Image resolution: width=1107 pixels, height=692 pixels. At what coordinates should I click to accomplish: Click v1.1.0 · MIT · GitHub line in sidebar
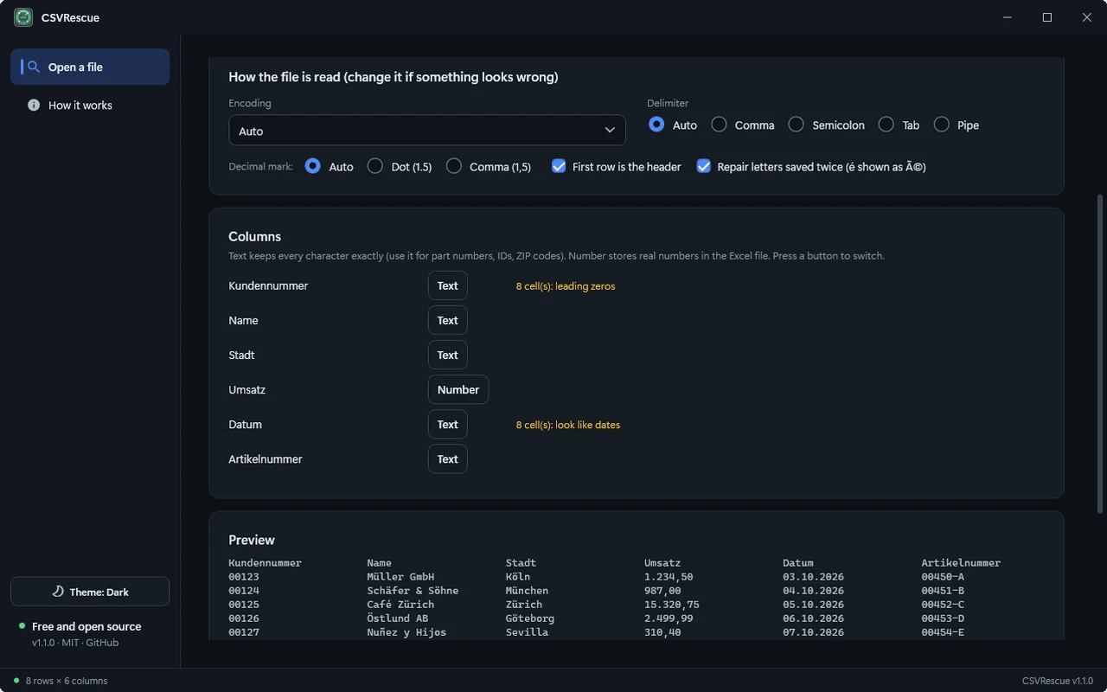[x=75, y=643]
